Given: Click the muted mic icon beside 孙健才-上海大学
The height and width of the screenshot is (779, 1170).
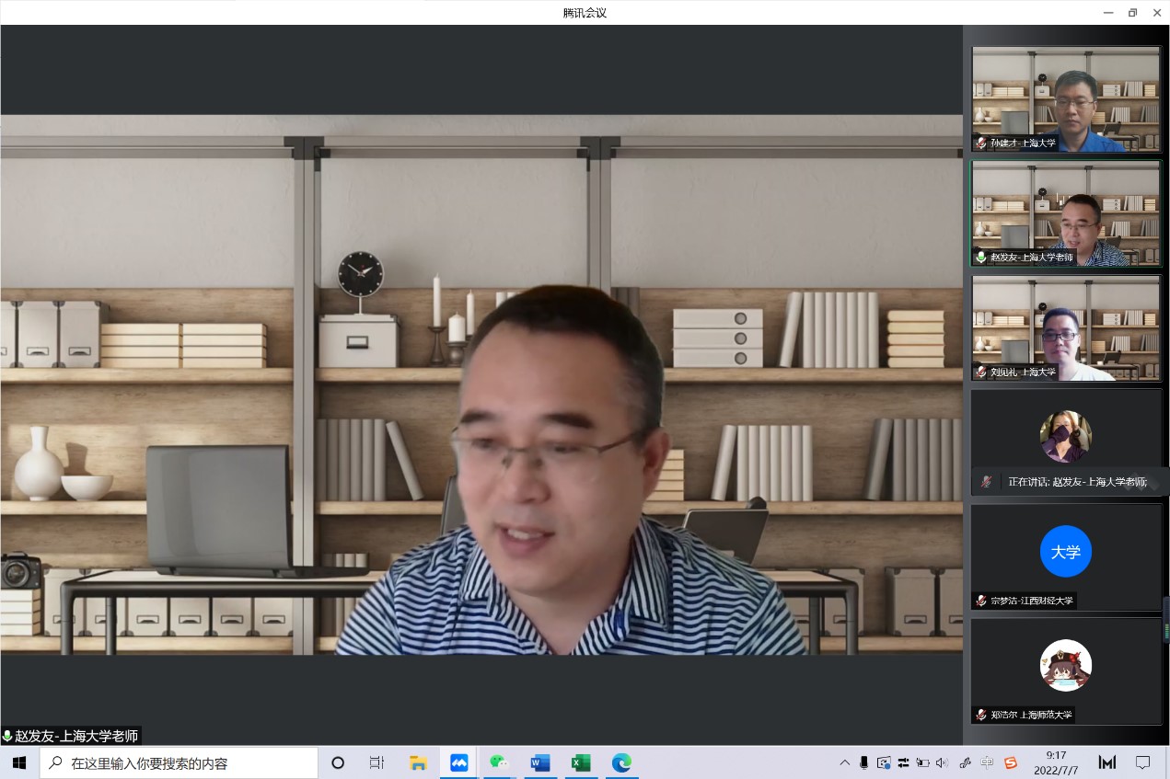Looking at the screenshot, I should tap(981, 143).
